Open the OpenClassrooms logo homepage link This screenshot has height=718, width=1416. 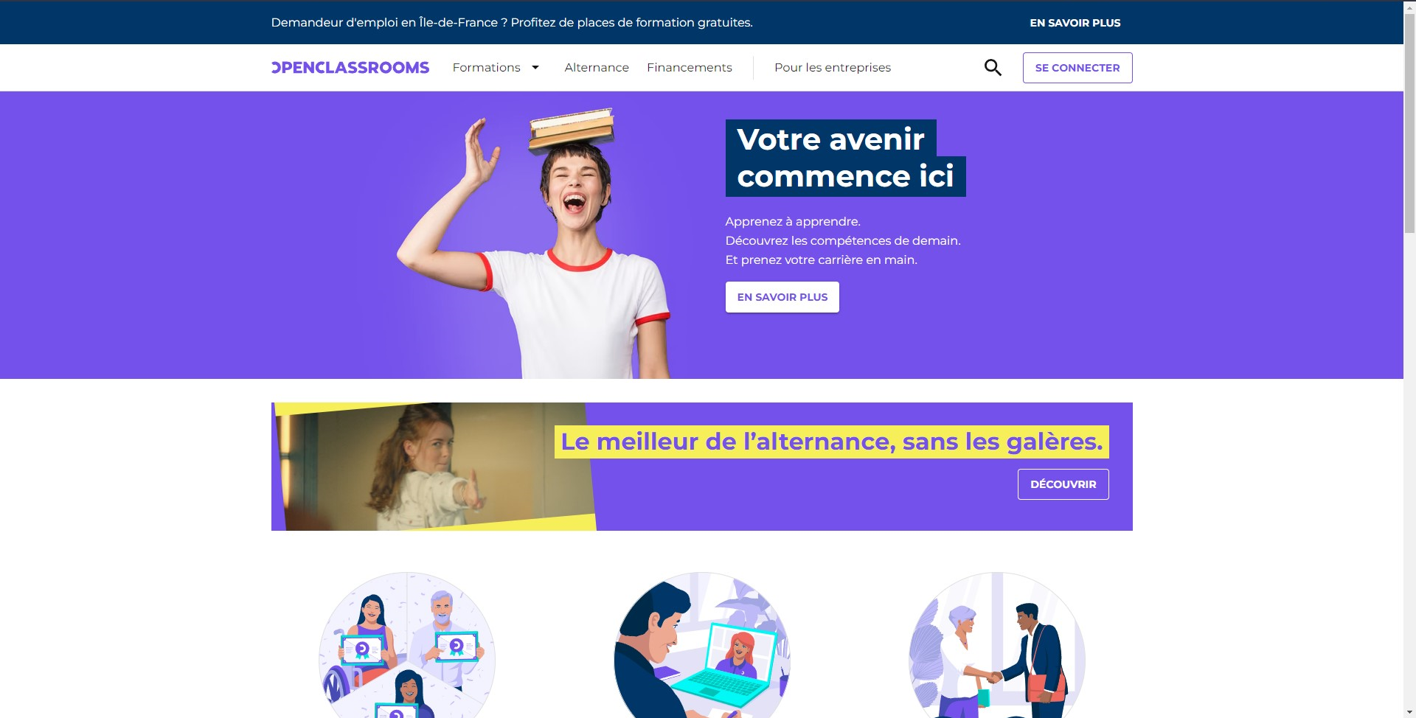[x=350, y=68]
